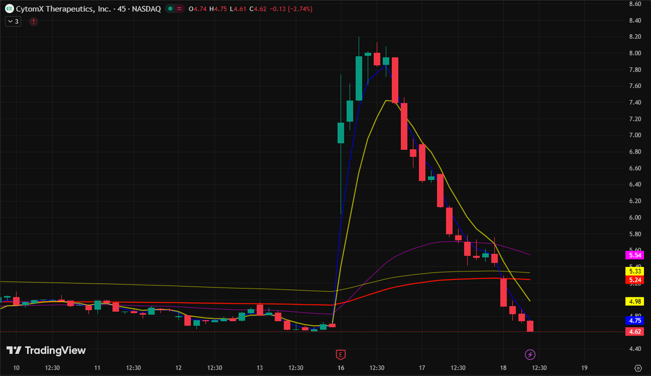Click the date 18 on time axis

[x=503, y=367]
